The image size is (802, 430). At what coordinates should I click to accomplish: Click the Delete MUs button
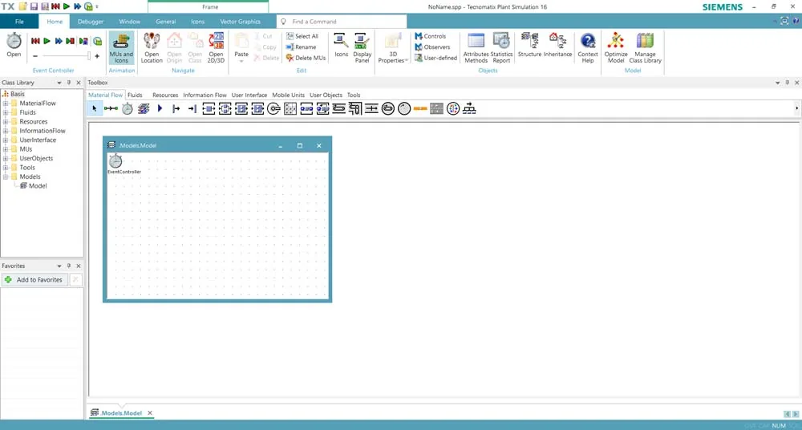coord(306,58)
